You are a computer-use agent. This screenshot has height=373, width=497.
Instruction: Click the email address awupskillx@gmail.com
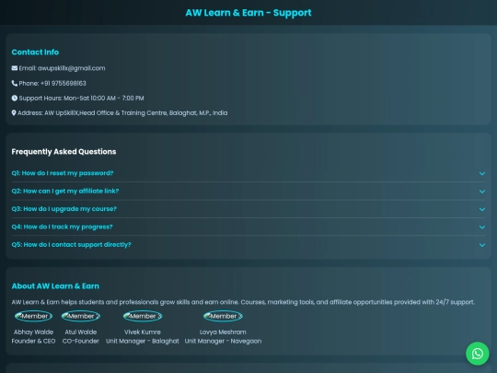point(71,68)
